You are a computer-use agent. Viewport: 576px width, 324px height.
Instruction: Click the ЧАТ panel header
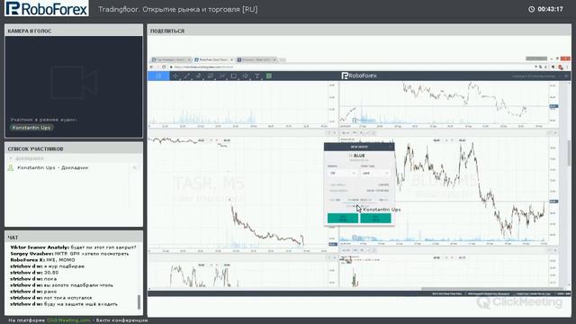pos(74,238)
